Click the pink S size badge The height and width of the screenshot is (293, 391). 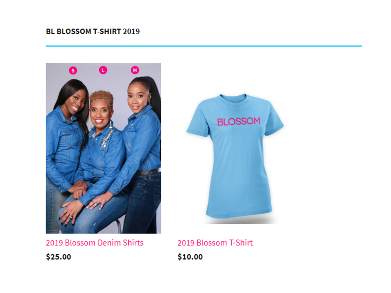pos(73,70)
